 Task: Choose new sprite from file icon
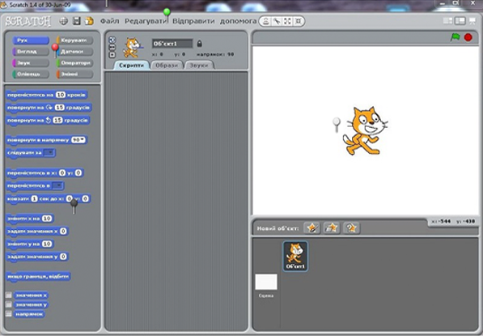pos(332,228)
